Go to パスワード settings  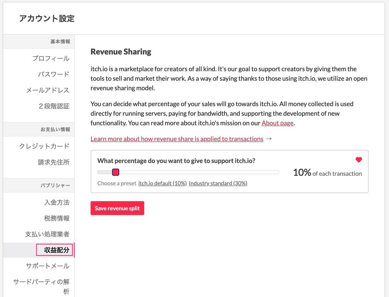53,74
